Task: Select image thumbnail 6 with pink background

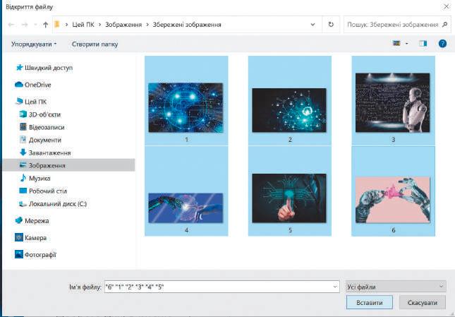Action: click(393, 200)
